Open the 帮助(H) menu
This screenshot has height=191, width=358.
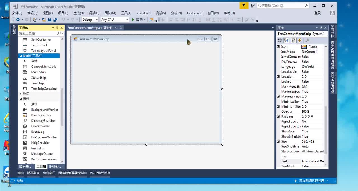[229, 13]
